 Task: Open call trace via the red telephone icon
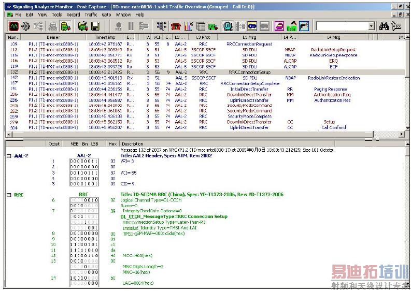tap(176, 26)
